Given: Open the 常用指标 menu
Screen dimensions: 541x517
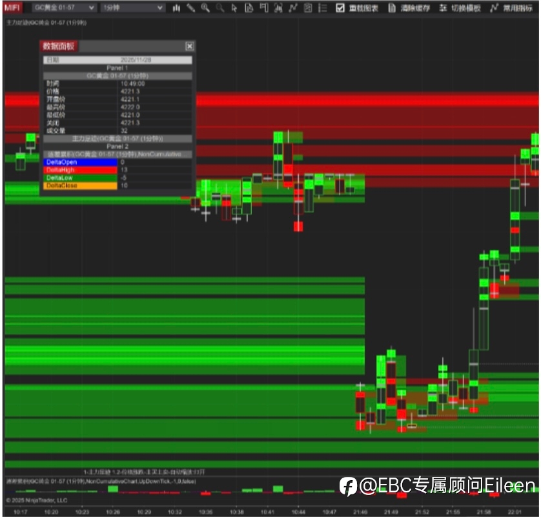Looking at the screenshot, I should click(511, 8).
